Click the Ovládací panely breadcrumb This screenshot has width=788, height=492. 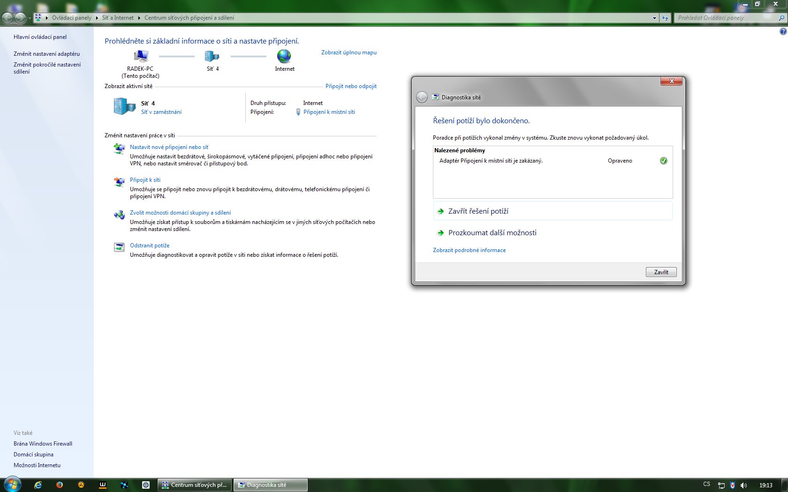click(72, 18)
